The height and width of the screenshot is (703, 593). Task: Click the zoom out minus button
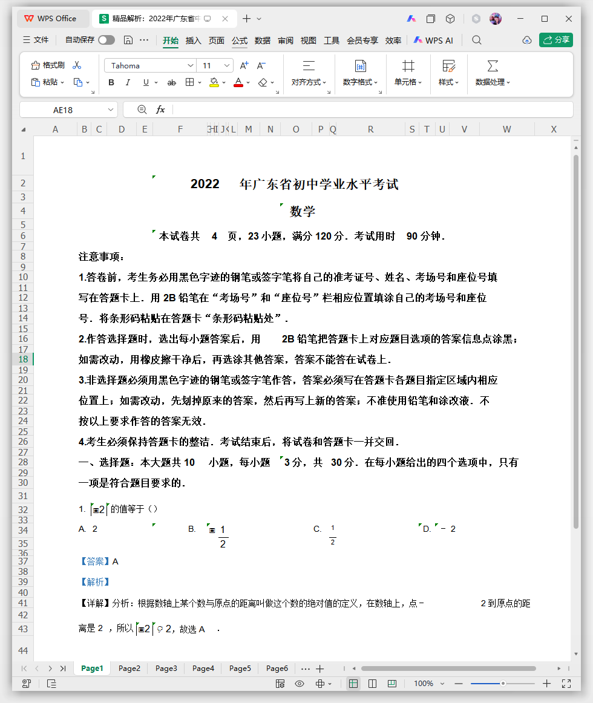[x=459, y=683]
